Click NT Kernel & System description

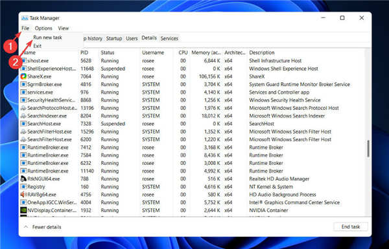point(271,187)
